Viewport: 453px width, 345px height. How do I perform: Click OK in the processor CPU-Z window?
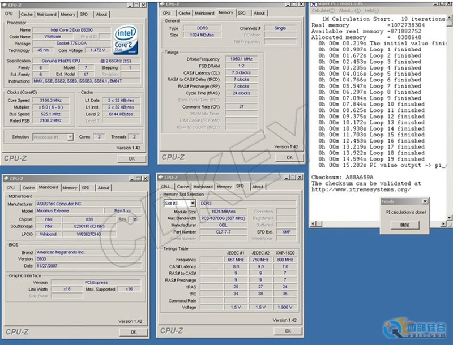(x=132, y=159)
